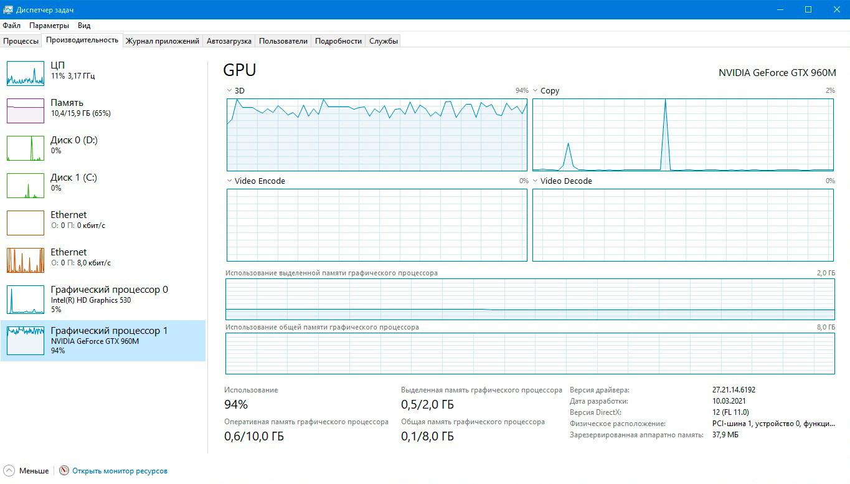Viewport: 850px width, 484px height.
Task: Open the Автозагрузка tab
Action: (x=229, y=41)
